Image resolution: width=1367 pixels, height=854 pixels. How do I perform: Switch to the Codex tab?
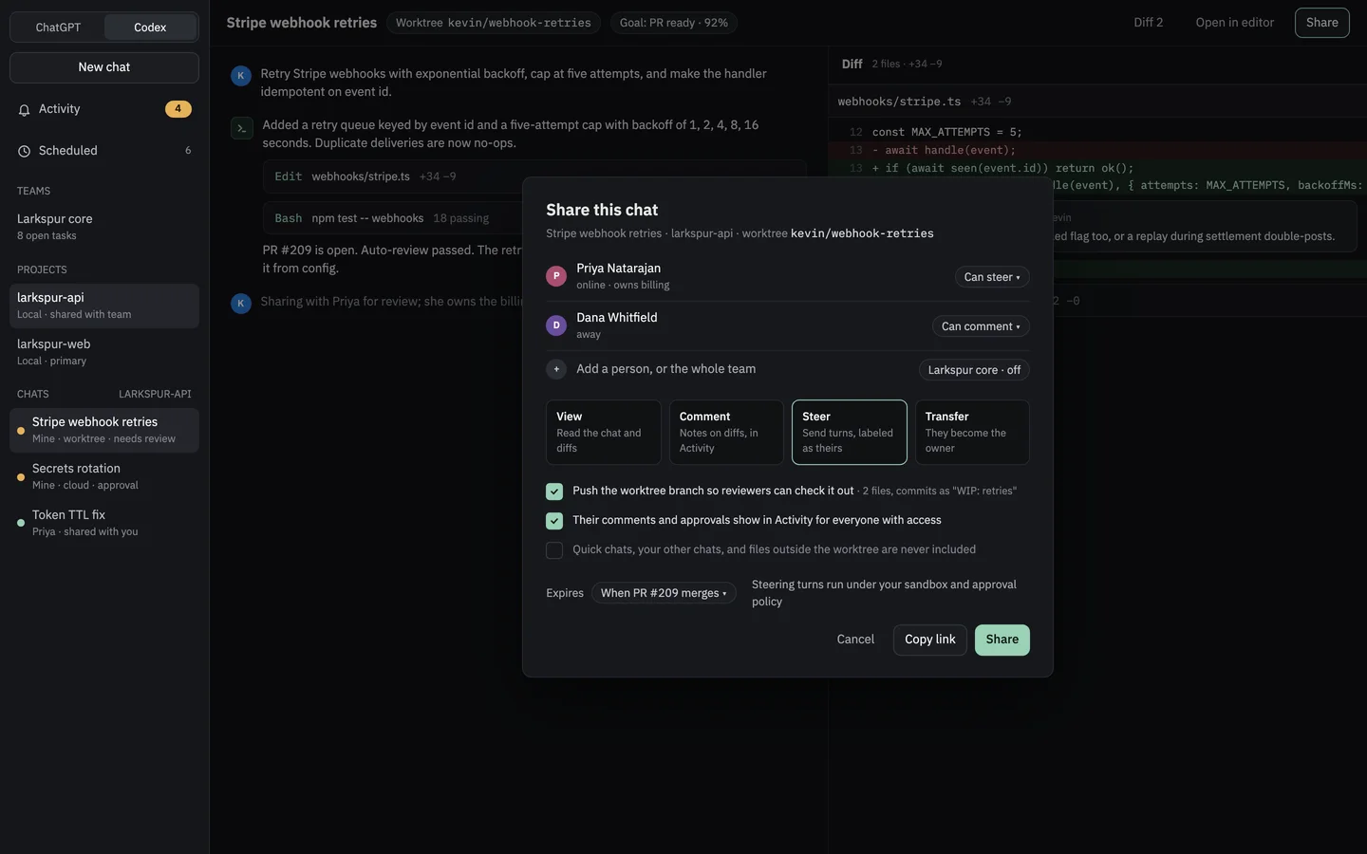pos(150,28)
